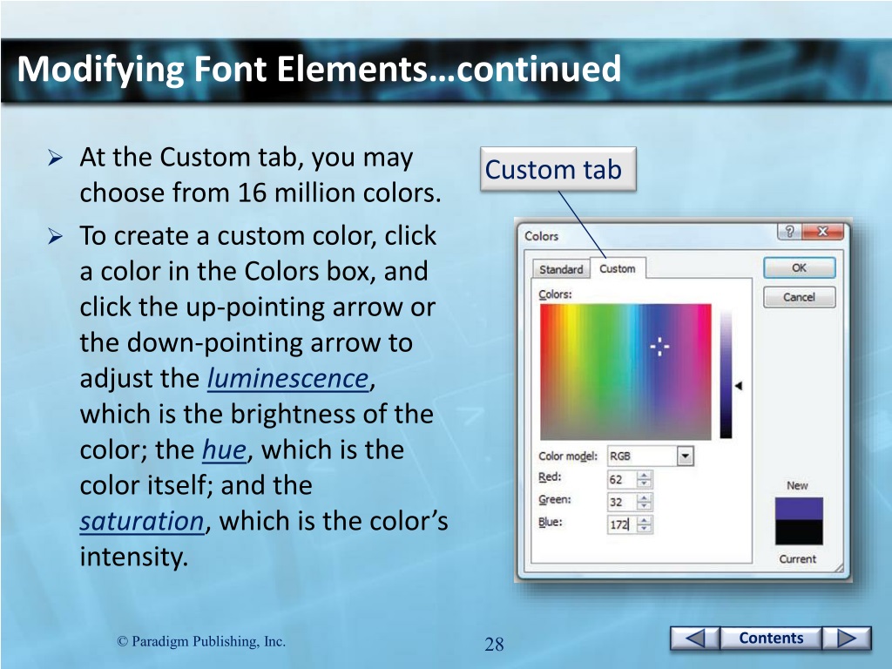Confirm with the OK button
The image size is (892, 669).
(800, 268)
